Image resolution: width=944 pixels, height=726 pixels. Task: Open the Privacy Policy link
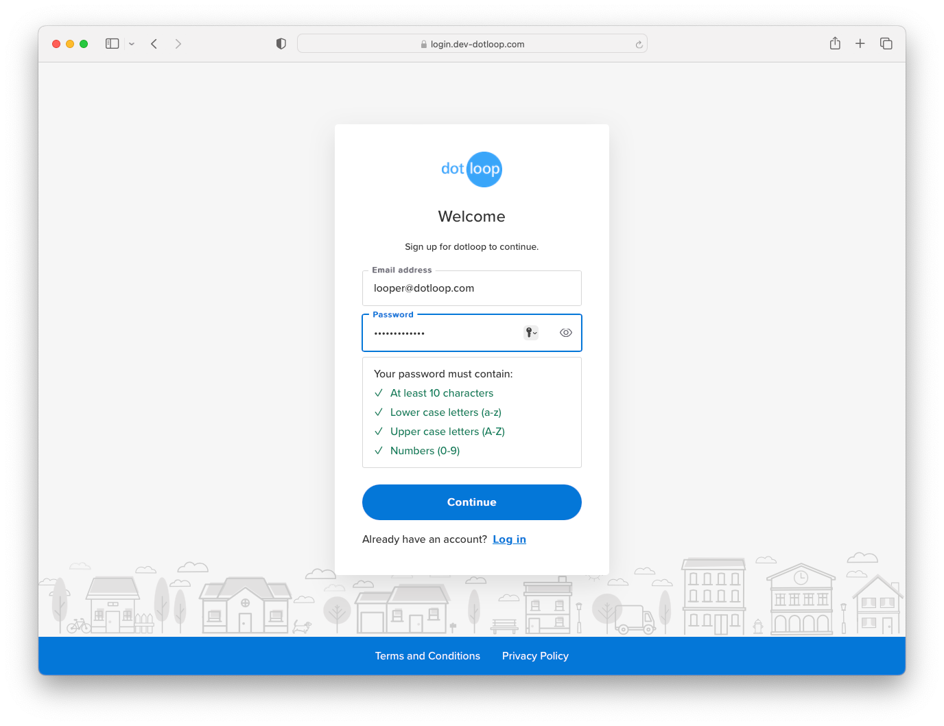535,656
